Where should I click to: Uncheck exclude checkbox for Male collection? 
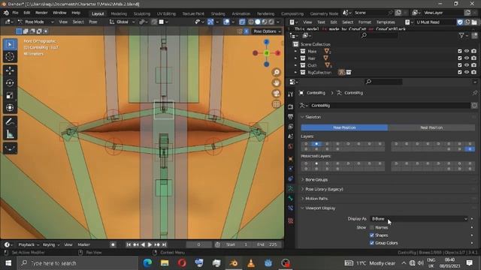click(x=459, y=51)
